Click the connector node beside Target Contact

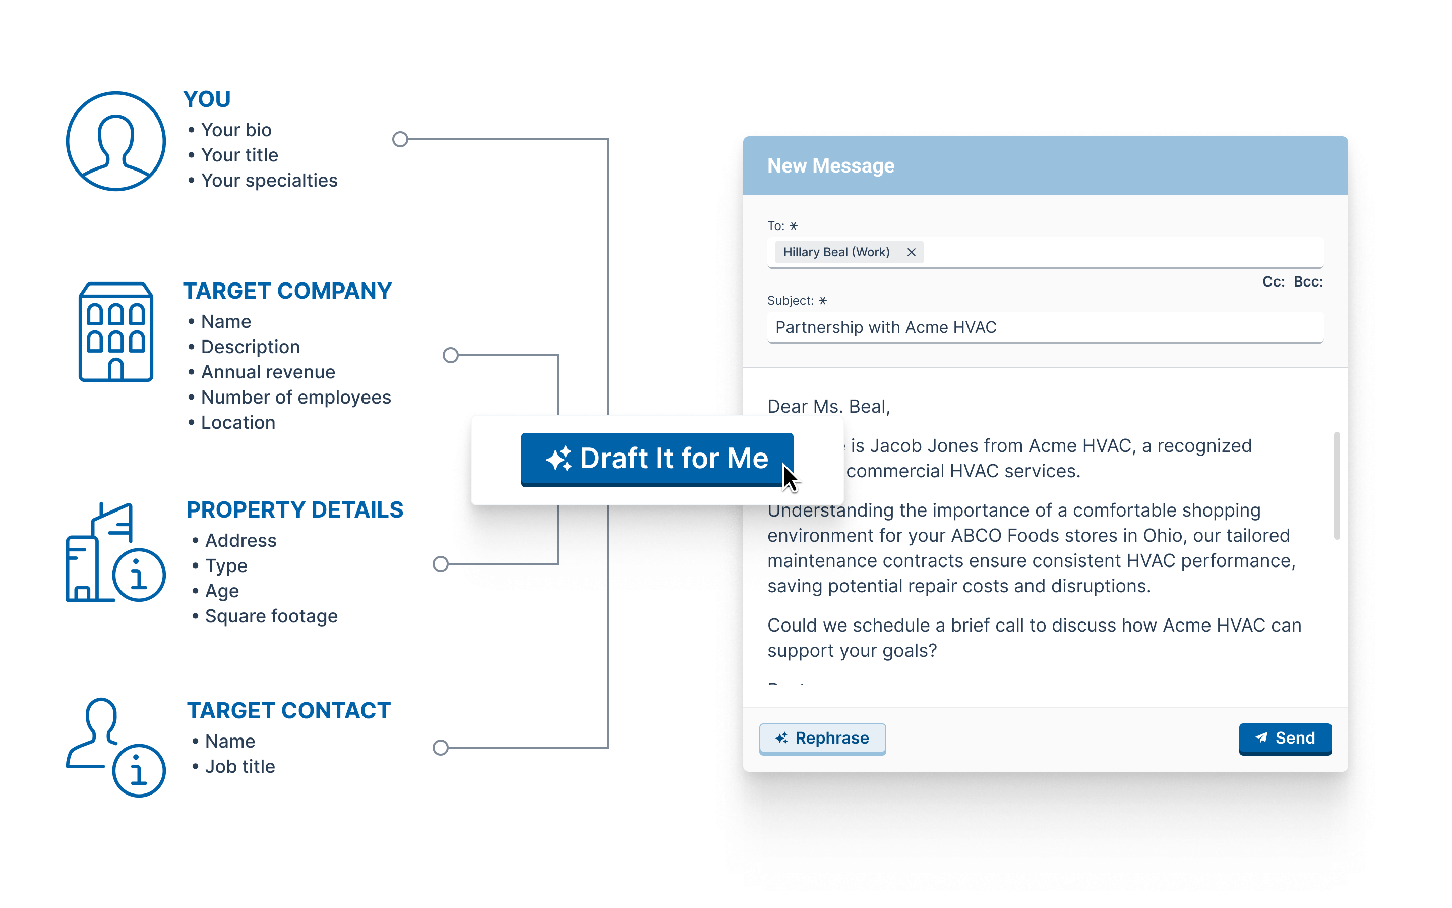pos(441,748)
